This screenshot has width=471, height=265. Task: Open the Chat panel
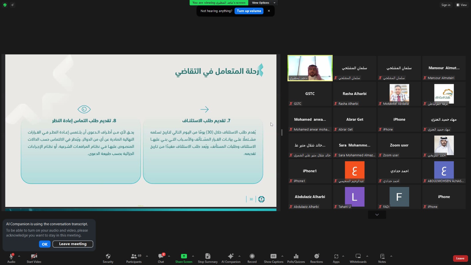[x=161, y=256]
